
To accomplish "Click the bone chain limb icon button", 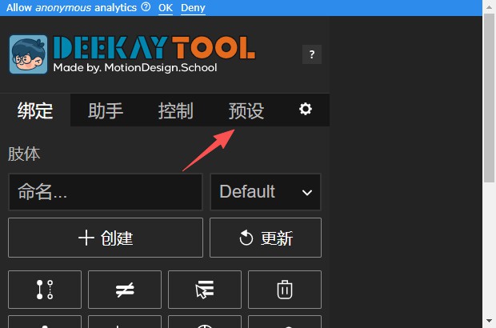I will tap(45, 290).
